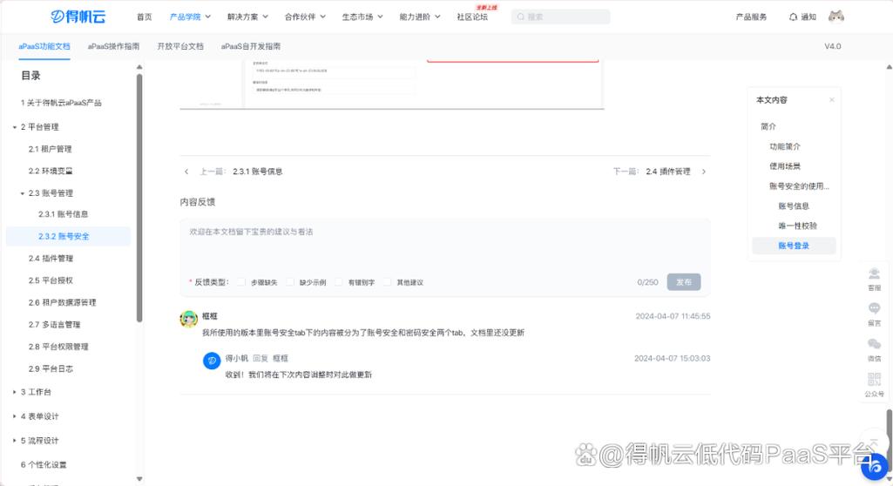The width and height of the screenshot is (893, 486).
Task: Select 2.3.2 账号安全 in directory
Action: pos(68,236)
